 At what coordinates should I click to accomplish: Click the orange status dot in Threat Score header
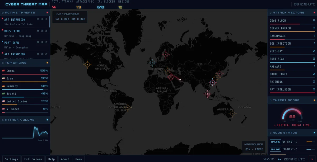pyautogui.click(x=314, y=100)
